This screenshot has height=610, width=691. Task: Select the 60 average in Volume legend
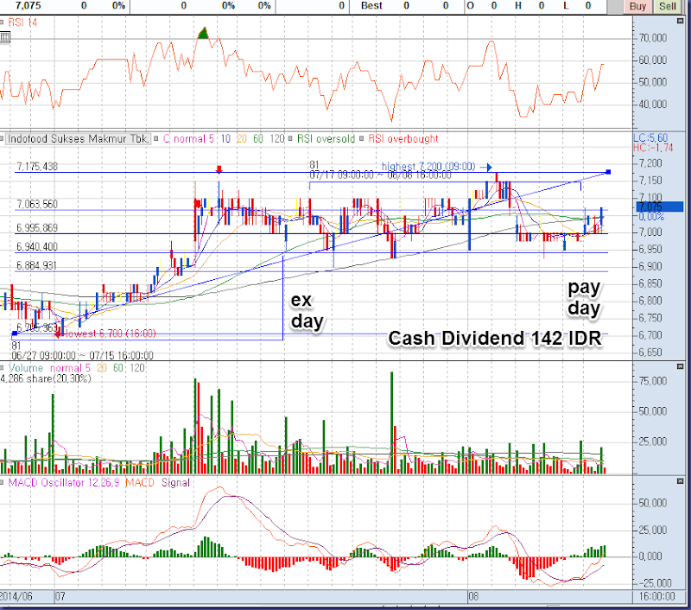pos(118,367)
